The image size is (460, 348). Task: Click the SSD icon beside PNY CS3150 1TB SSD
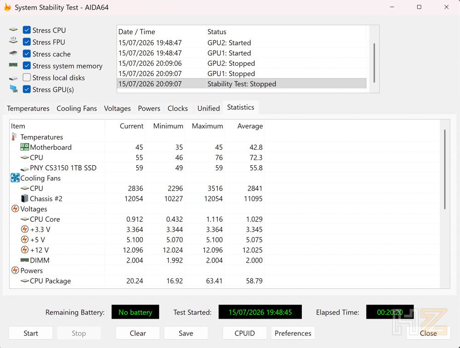click(x=25, y=168)
